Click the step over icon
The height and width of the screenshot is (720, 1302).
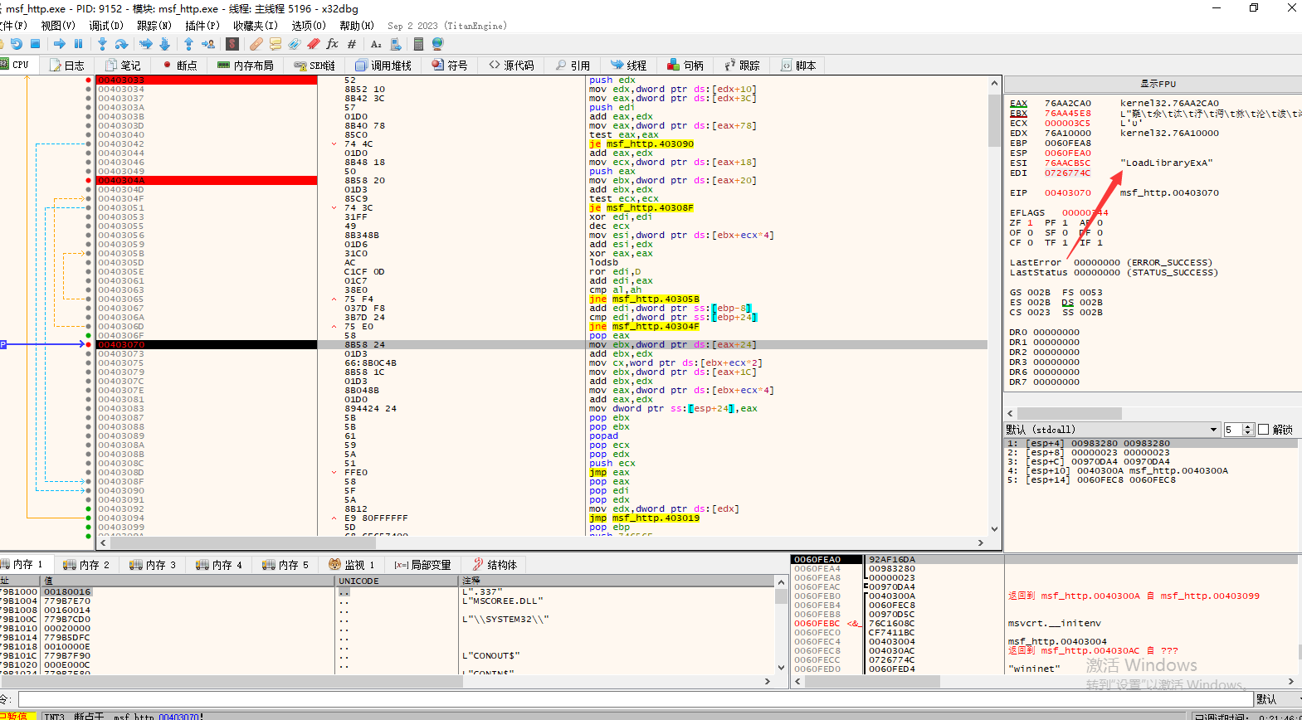point(121,44)
